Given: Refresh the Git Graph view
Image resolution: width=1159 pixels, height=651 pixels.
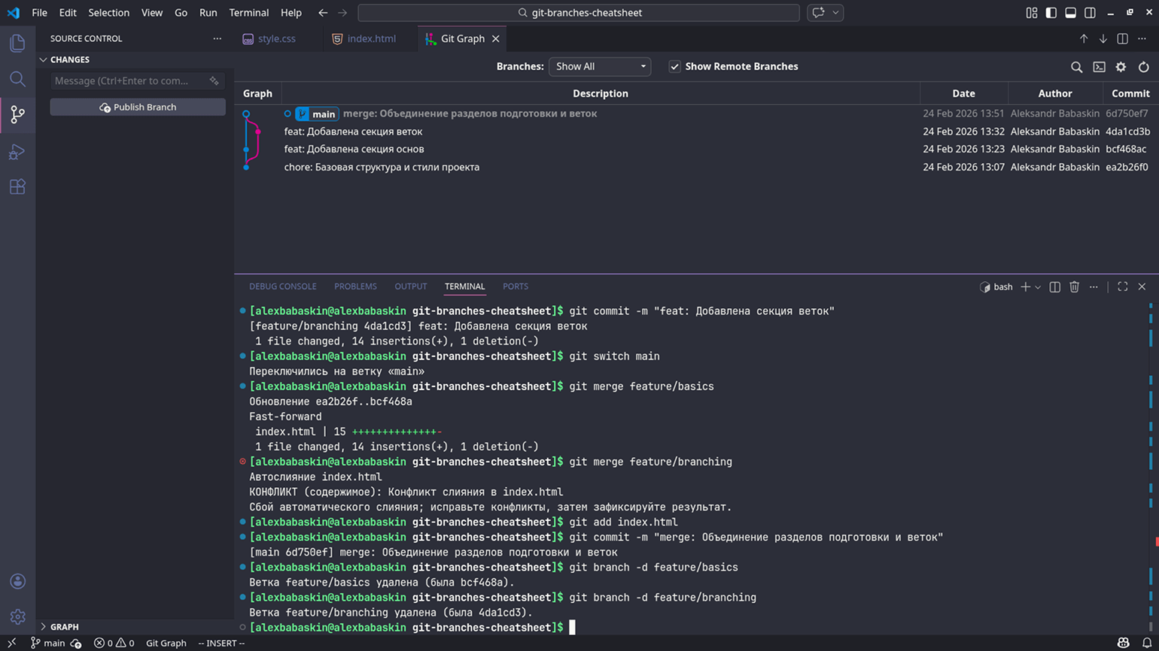Looking at the screenshot, I should [1143, 67].
